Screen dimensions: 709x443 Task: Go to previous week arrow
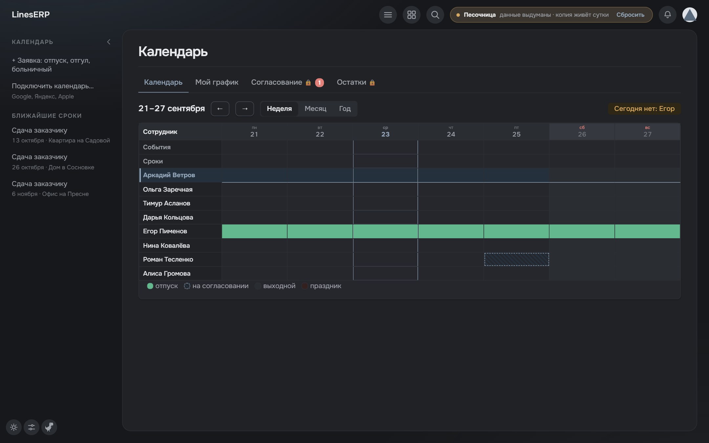[x=220, y=109]
